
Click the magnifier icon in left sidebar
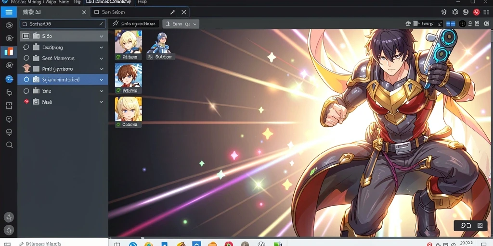click(9, 145)
